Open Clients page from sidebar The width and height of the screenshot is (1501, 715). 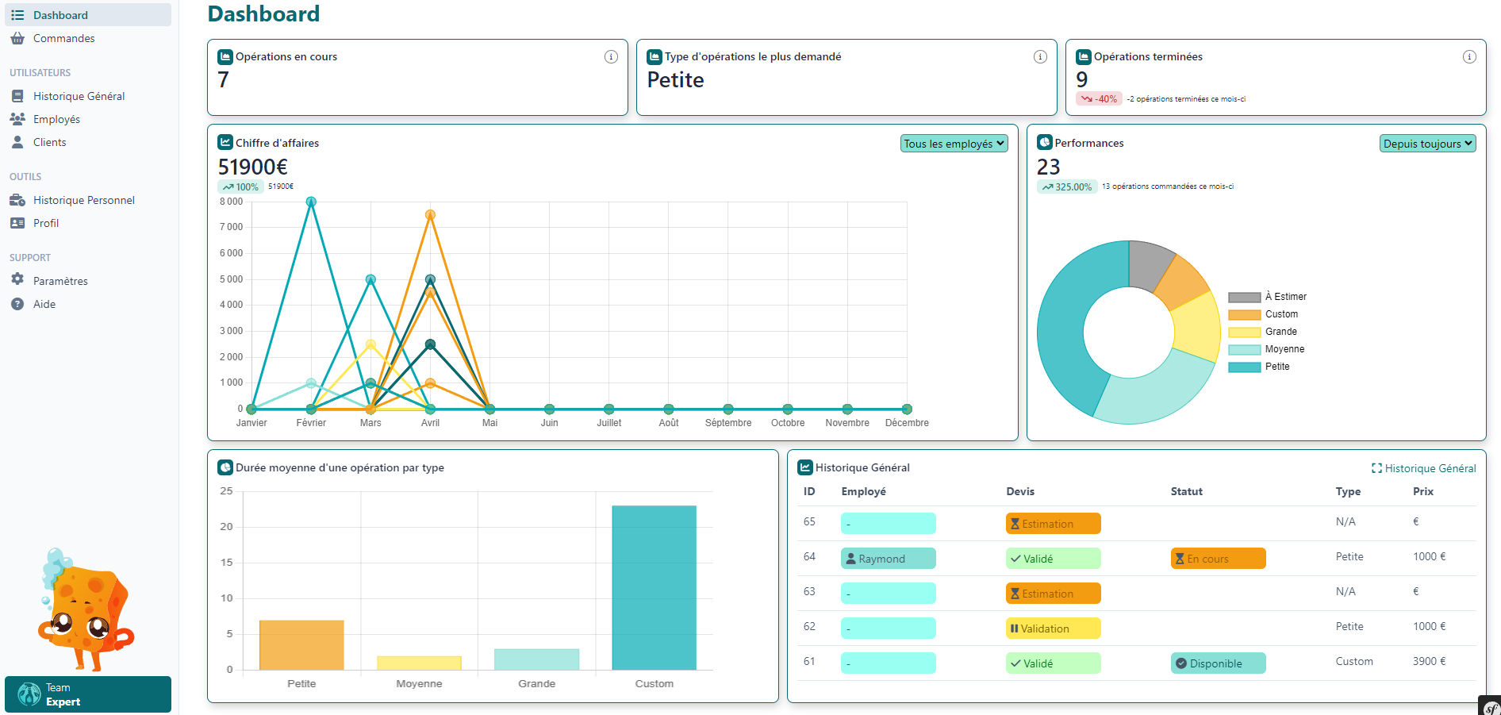pyautogui.click(x=49, y=142)
